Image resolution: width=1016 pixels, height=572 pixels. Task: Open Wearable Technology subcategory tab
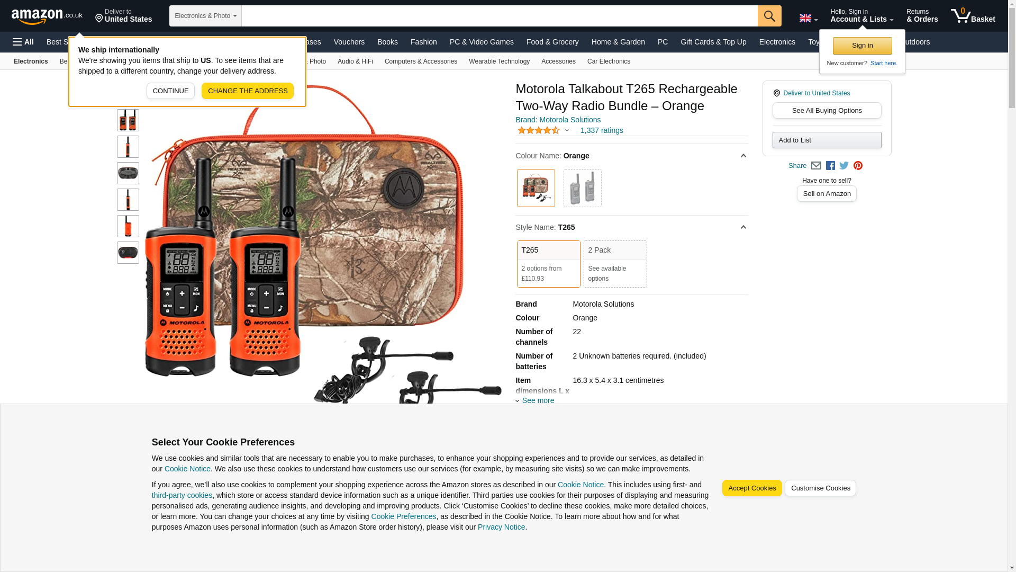coord(499,61)
